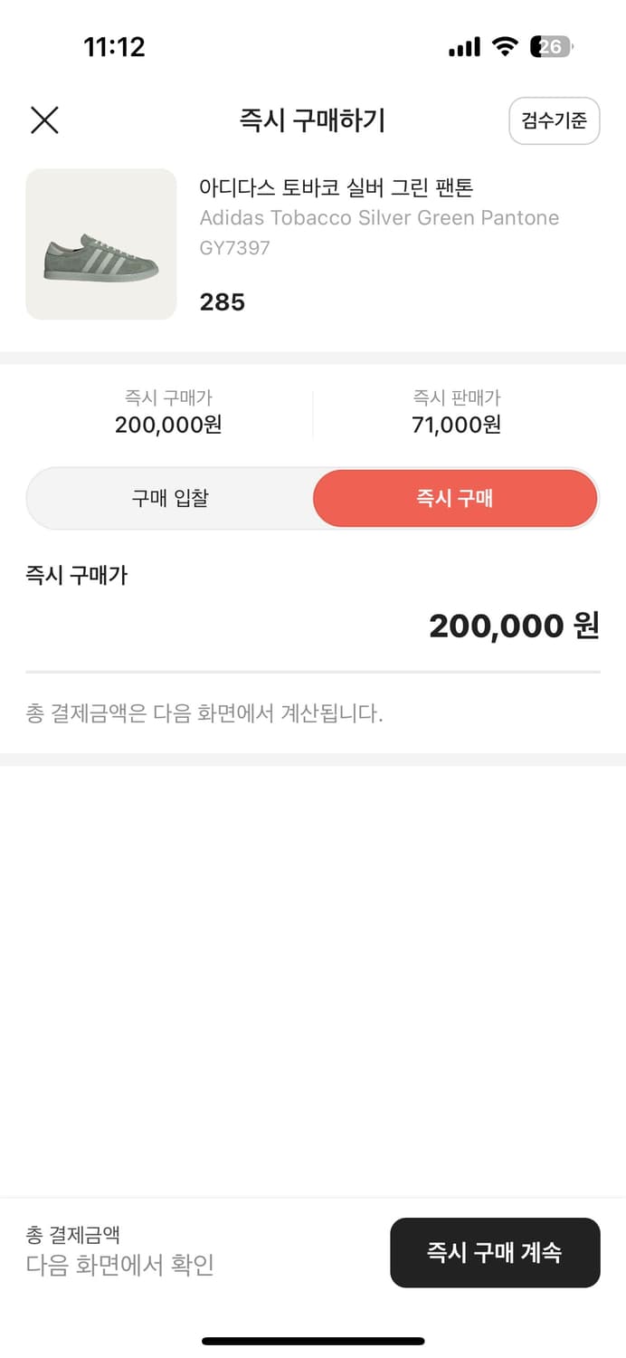Tap the 즉시 판매가 price of 71,000원

pyautogui.click(x=458, y=425)
